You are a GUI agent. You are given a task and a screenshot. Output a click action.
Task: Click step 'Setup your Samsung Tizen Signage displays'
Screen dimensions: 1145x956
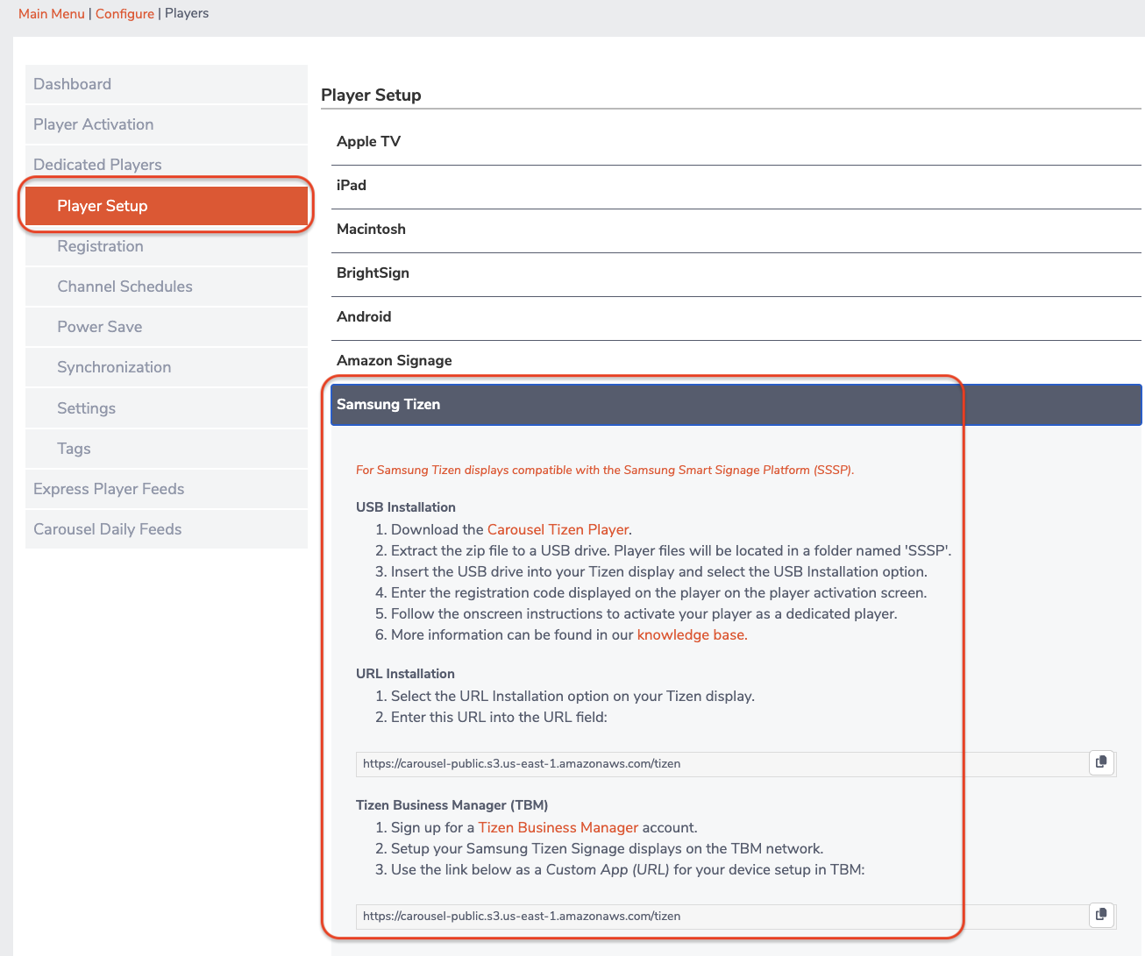pyautogui.click(x=608, y=848)
